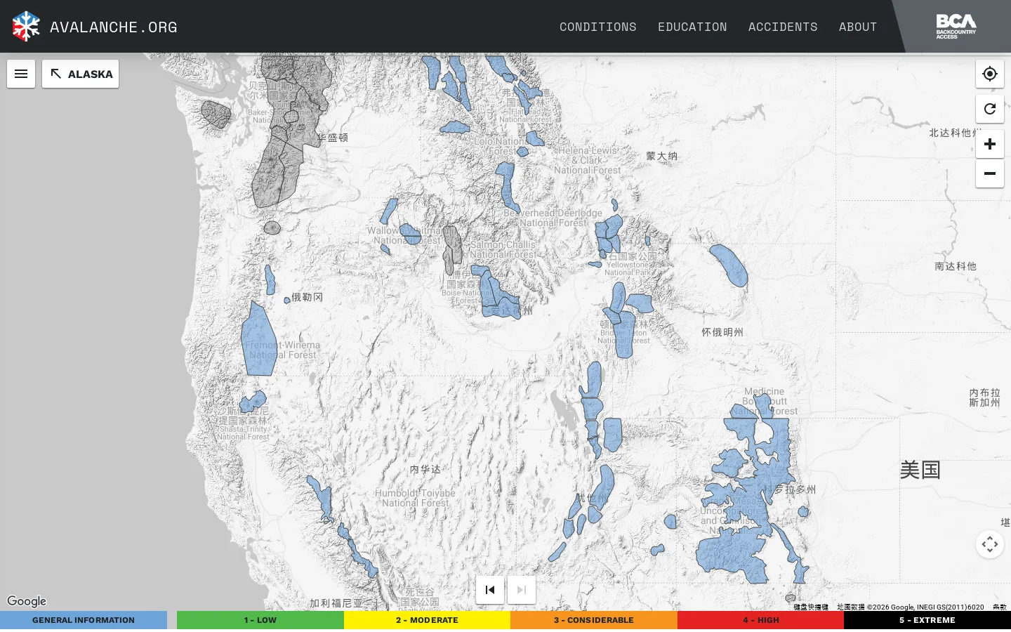Click the Humboldt-Toiyabe National Forest label

(415, 498)
